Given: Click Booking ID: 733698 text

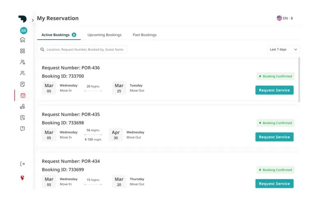Looking at the screenshot, I should [x=63, y=123].
